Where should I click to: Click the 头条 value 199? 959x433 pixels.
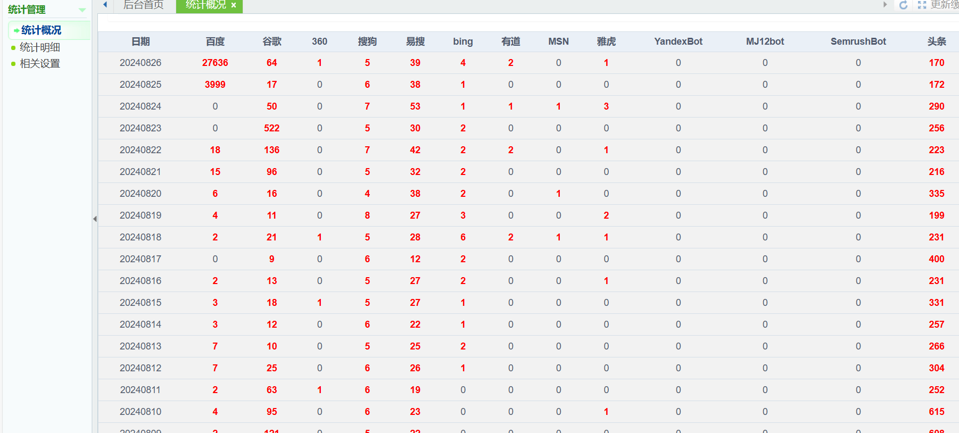coord(937,215)
